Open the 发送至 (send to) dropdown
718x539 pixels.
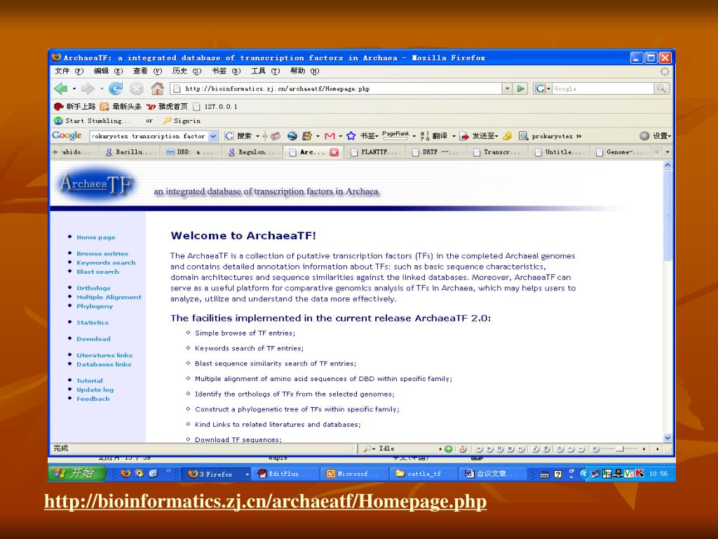(x=496, y=136)
